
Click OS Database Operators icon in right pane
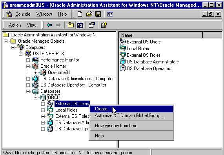tap(123, 68)
